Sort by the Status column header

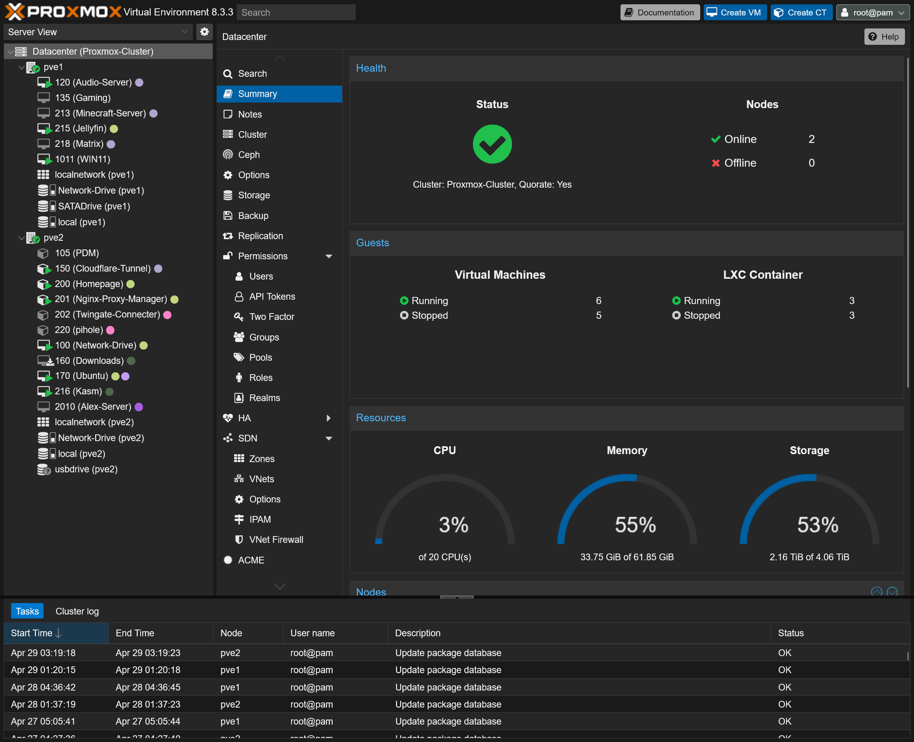tap(840, 633)
